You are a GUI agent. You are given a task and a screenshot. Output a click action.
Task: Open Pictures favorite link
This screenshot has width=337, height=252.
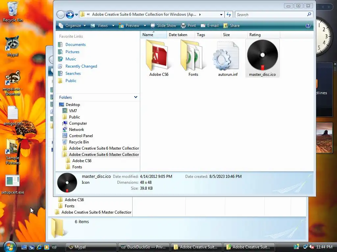point(72,52)
